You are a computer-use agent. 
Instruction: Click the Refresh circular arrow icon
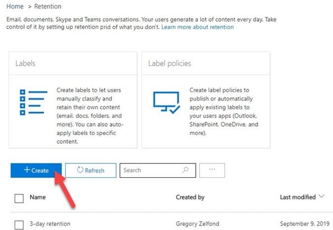click(80, 170)
